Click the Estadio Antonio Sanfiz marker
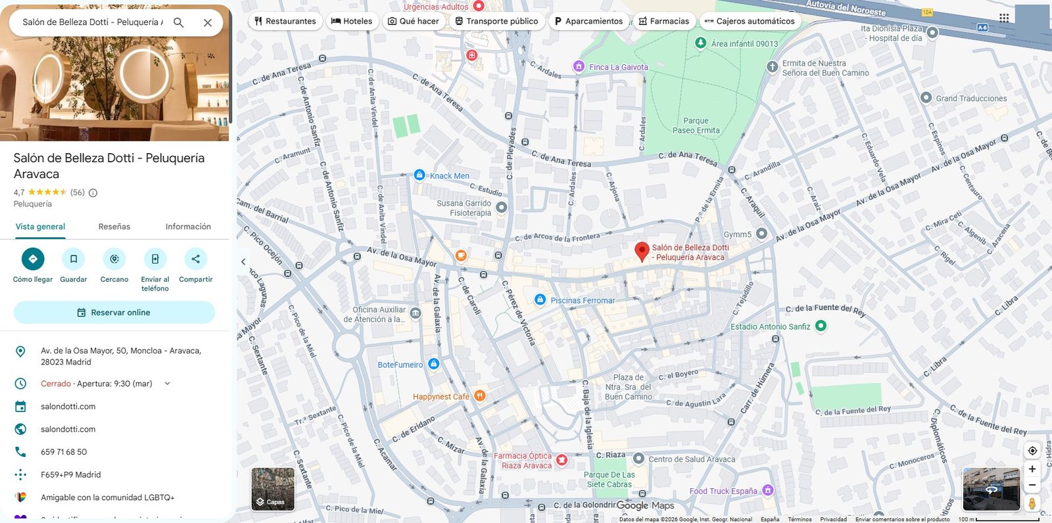The height and width of the screenshot is (523, 1052). [x=821, y=325]
